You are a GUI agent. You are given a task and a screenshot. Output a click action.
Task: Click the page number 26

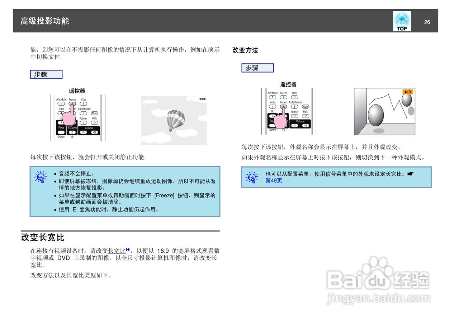(427, 22)
